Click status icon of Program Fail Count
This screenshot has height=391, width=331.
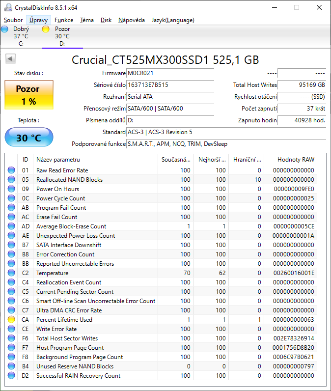pyautogui.click(x=11, y=207)
